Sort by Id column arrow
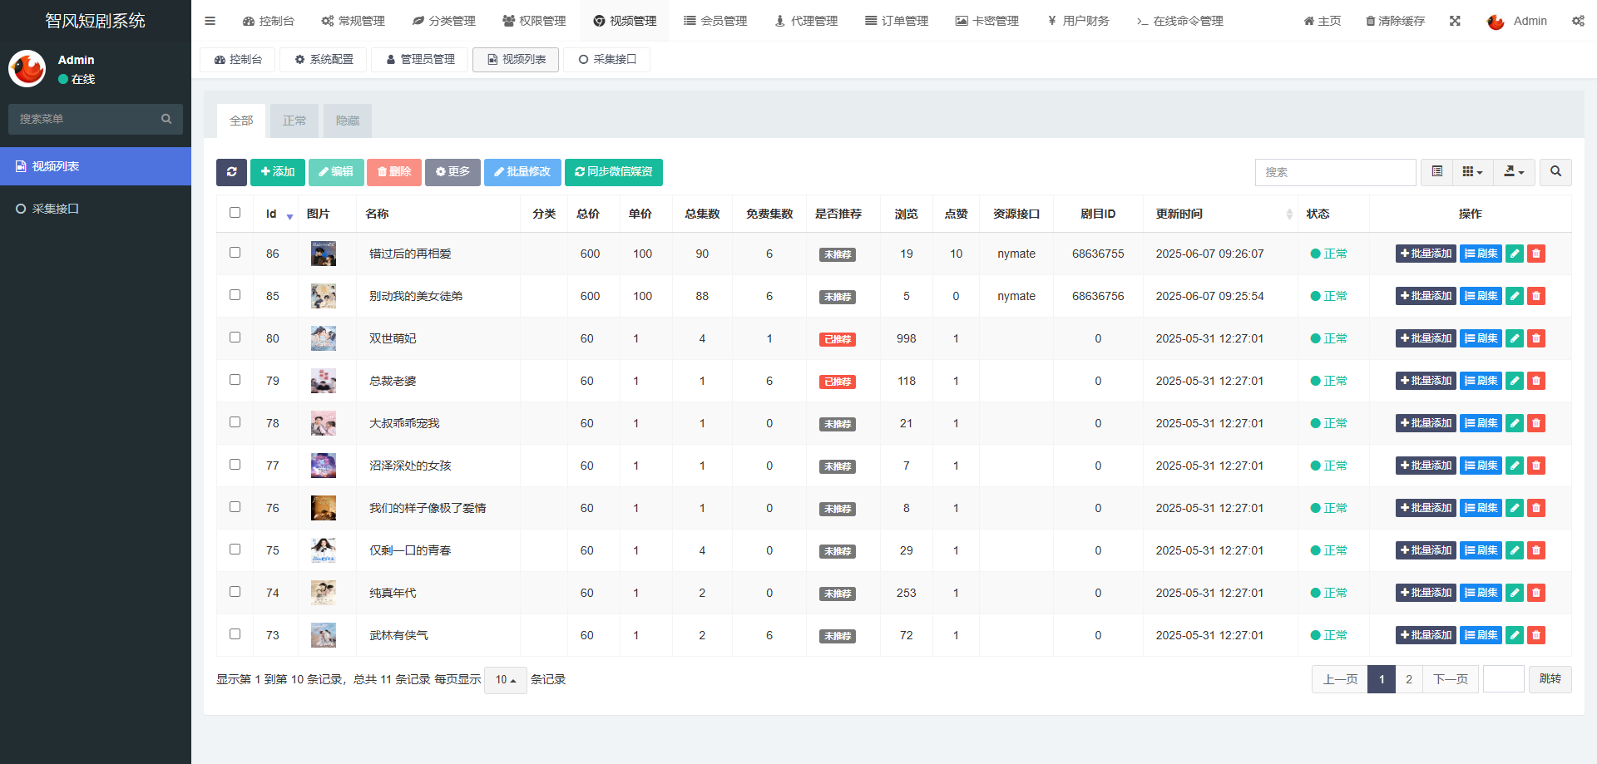The width and height of the screenshot is (1597, 764). tap(289, 217)
